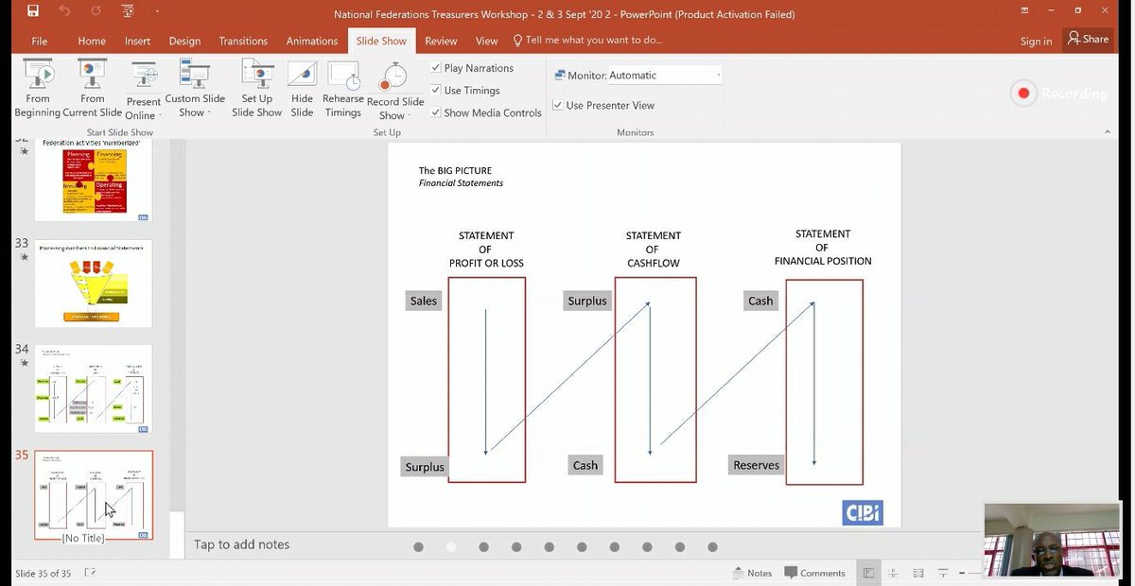Click the Custom Slide Show icon
1135x586 pixels.
[195, 74]
